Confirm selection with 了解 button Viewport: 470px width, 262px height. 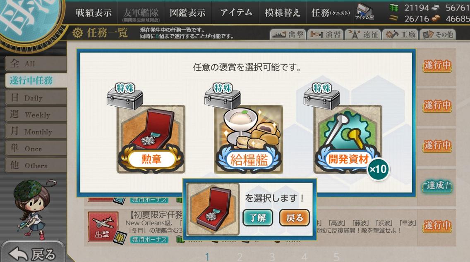[x=257, y=218]
